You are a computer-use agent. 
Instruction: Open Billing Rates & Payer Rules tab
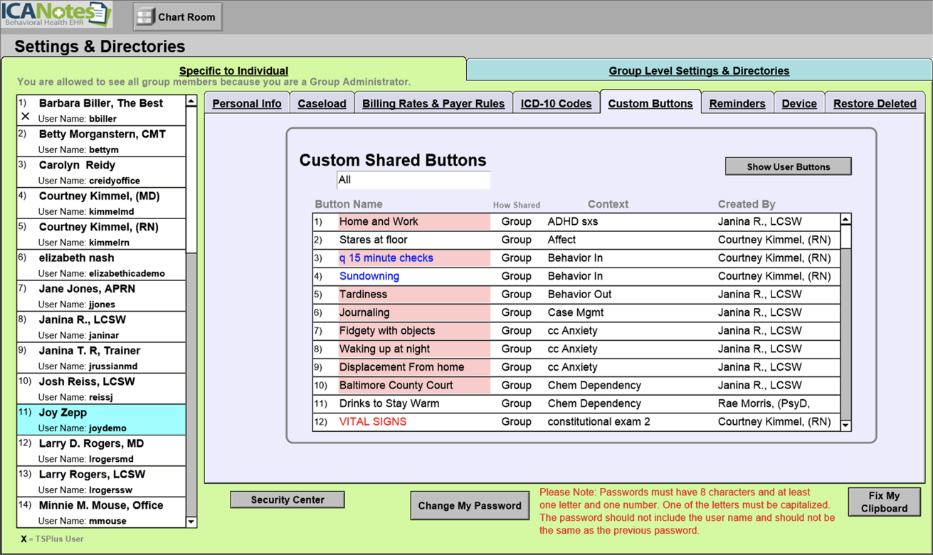pos(433,103)
